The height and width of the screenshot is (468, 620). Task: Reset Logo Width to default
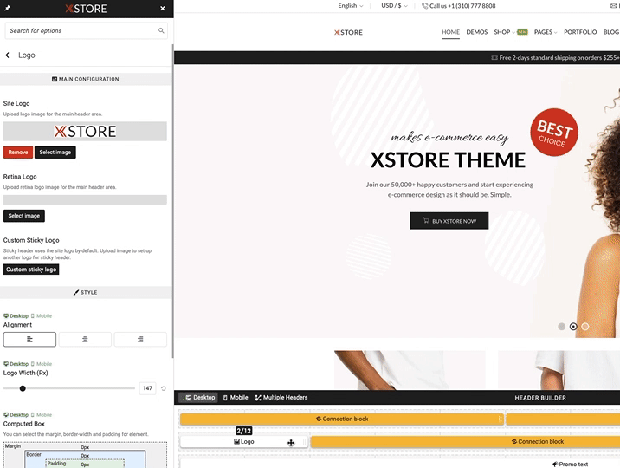click(x=164, y=388)
